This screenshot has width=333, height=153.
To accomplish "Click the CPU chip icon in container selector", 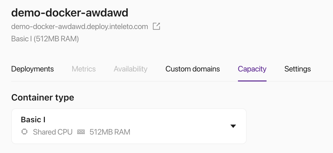I will click(25, 132).
